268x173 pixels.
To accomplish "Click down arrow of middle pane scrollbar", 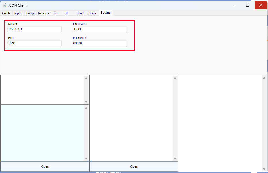I will (x=175, y=158).
